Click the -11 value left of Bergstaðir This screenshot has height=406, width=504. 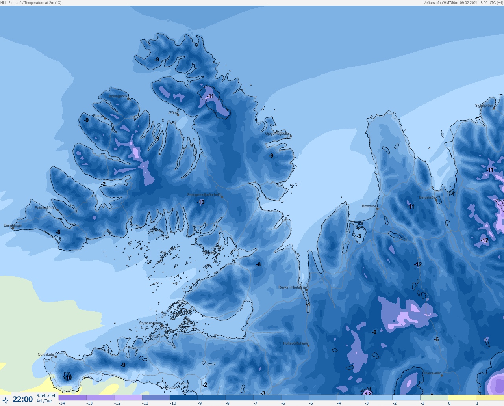pos(411,206)
